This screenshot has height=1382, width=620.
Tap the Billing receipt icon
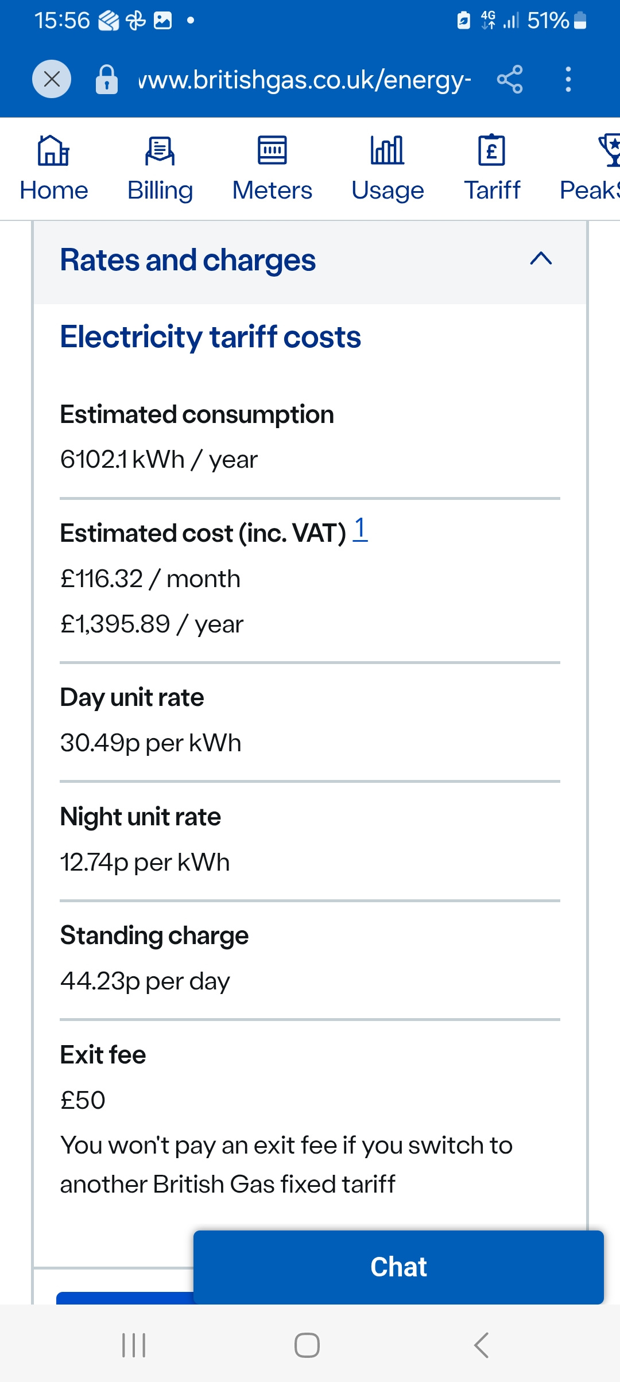point(160,150)
